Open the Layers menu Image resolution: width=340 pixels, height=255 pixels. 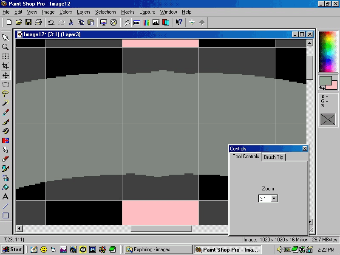pos(83,12)
